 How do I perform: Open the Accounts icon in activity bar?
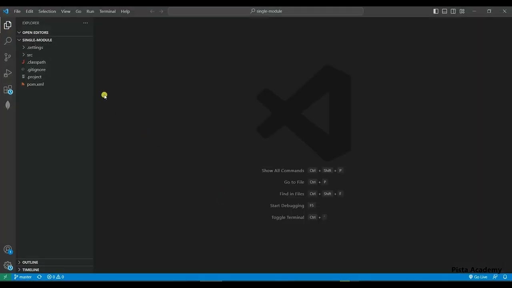coord(8,250)
